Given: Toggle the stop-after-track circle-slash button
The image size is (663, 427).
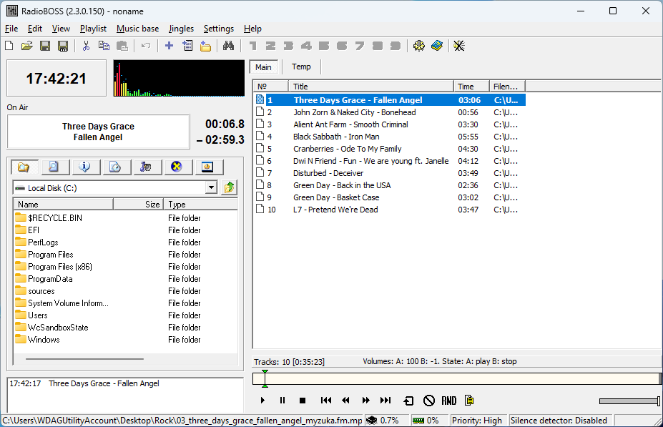Looking at the screenshot, I should (x=428, y=401).
